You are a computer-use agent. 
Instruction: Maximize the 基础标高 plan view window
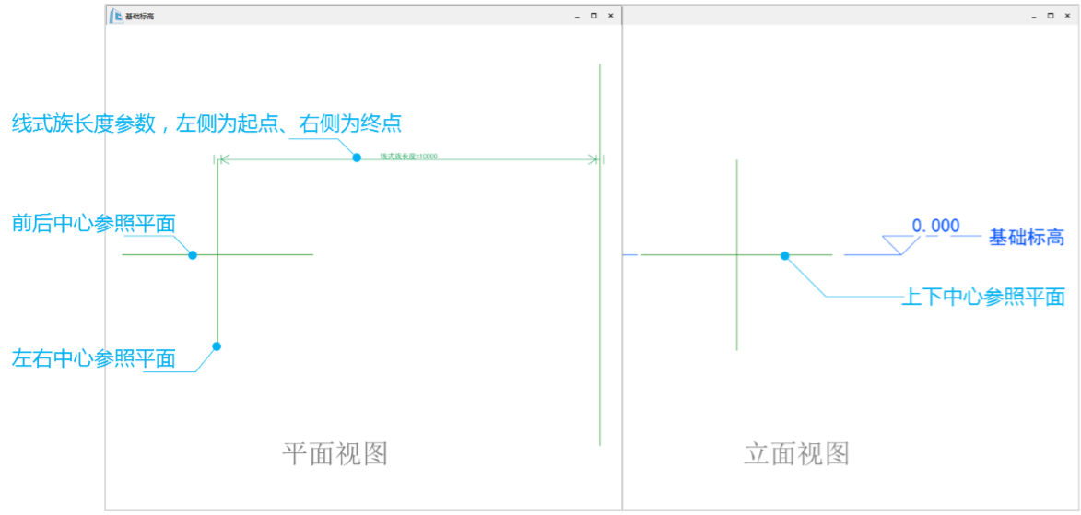[x=593, y=15]
